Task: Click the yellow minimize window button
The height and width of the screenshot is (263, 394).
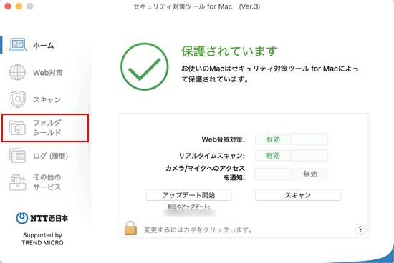Action: [19, 6]
